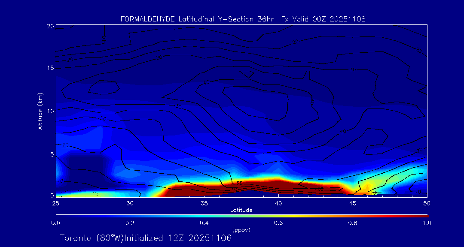Click altitude tick label 15
This screenshot has width=464, height=247.
click(50, 68)
